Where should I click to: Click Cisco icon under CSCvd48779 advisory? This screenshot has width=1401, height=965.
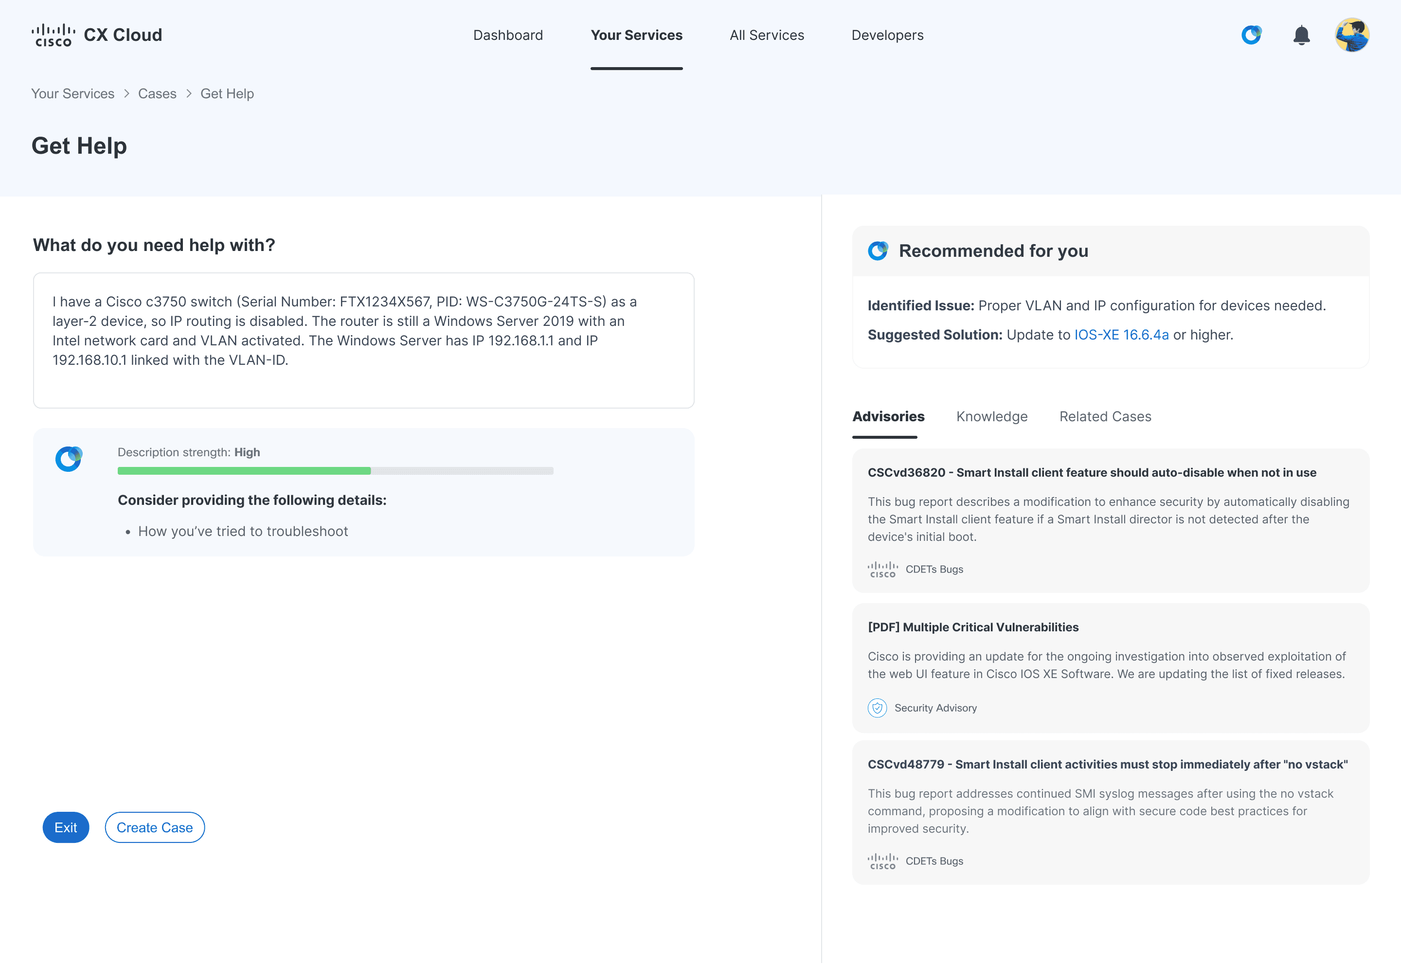[x=882, y=861]
